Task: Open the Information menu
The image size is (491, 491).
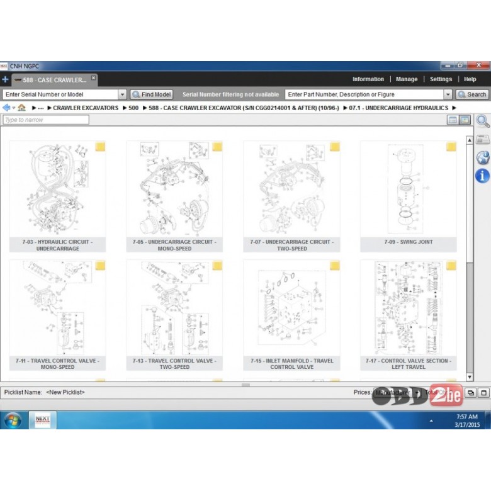Action: pos(368,79)
